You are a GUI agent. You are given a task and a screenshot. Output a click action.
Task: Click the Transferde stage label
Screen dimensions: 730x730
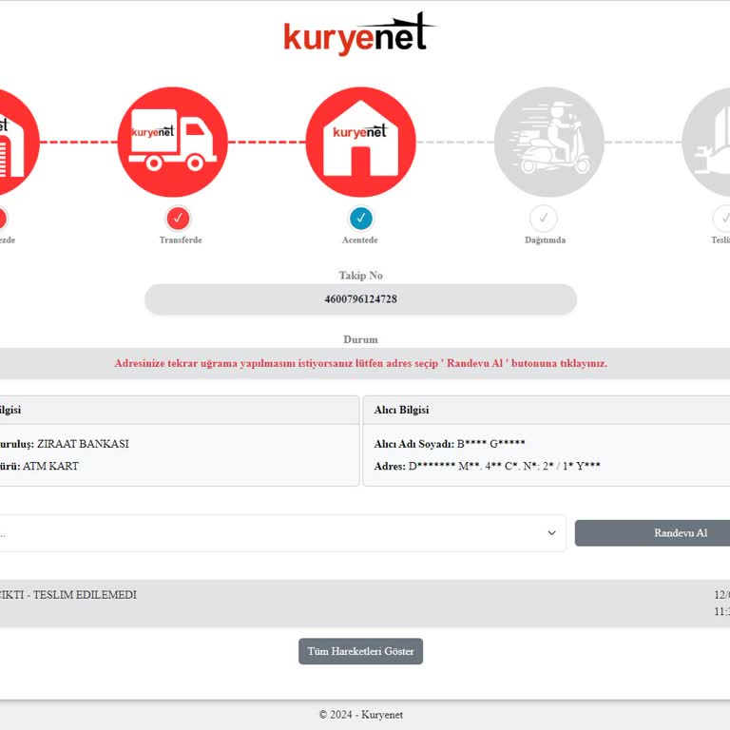coord(181,240)
